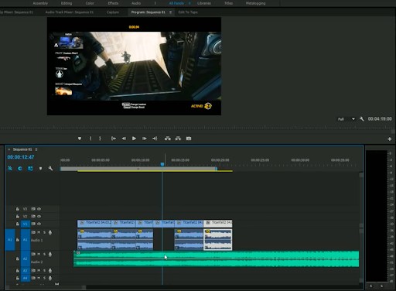The image size is (396, 291).
Task: Toggle A3 track targeting
Action: tap(26, 271)
